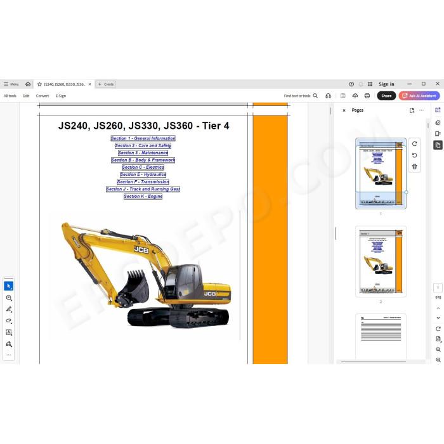Click the extract pages icon in Pages panel
444x444 pixels.
tap(412, 110)
